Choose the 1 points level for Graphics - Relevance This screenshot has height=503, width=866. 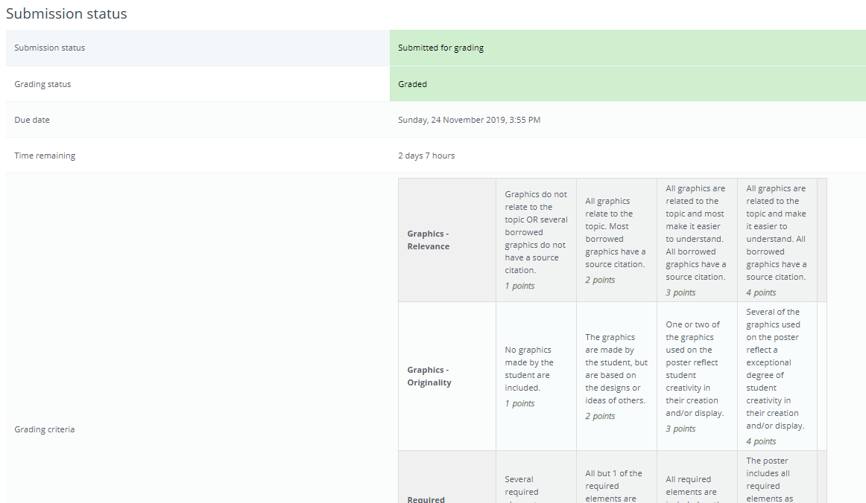click(536, 240)
